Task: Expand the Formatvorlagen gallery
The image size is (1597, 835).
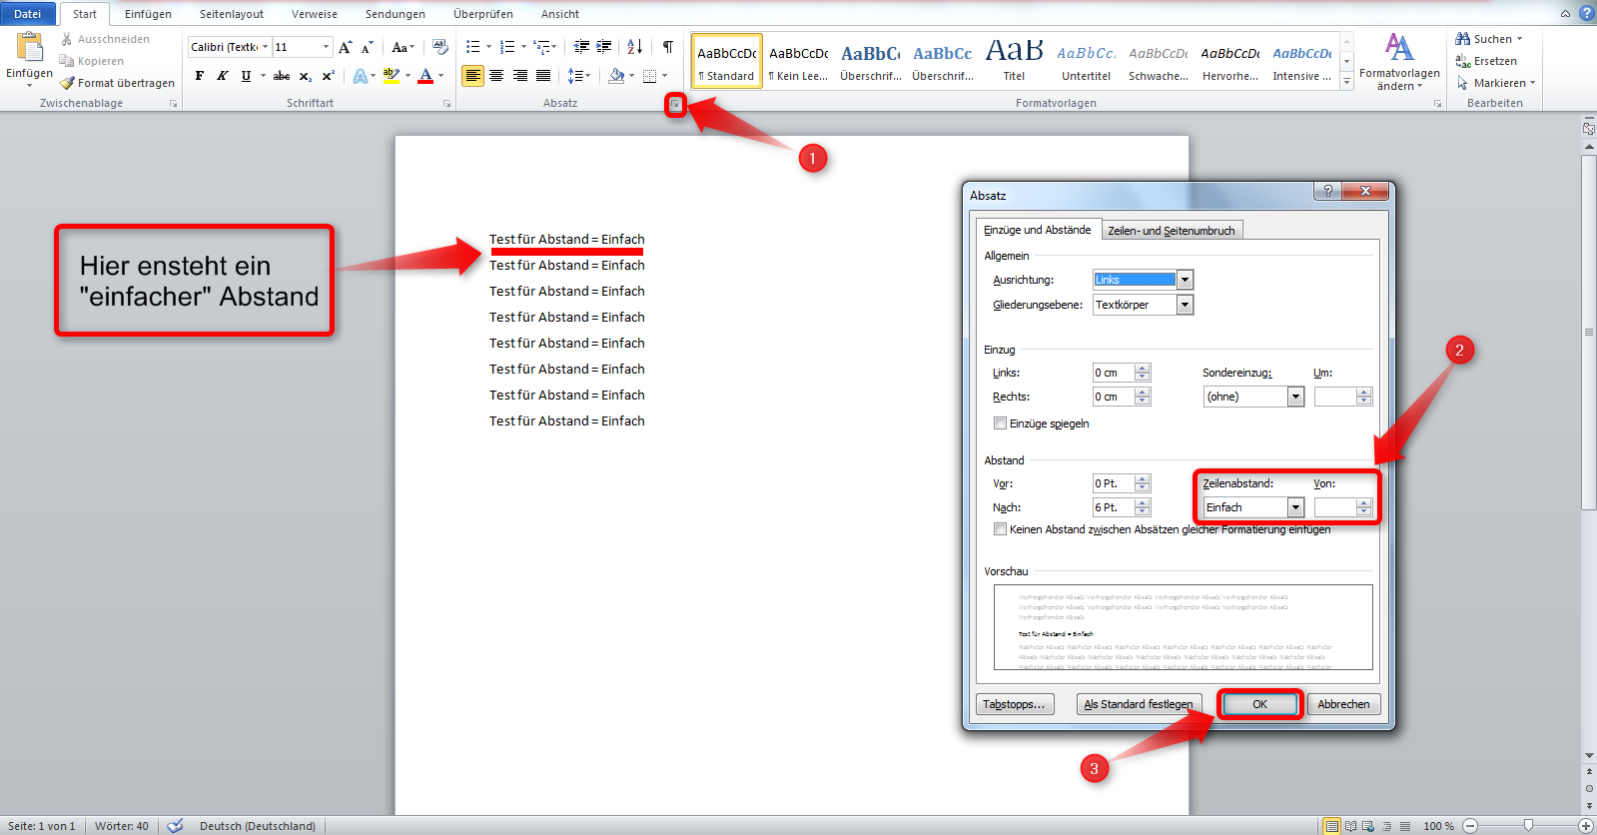Action: click(x=1346, y=83)
